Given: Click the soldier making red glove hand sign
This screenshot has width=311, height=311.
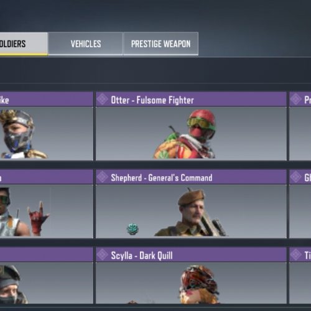Looking at the screenshot, I should pyautogui.click(x=24, y=212).
